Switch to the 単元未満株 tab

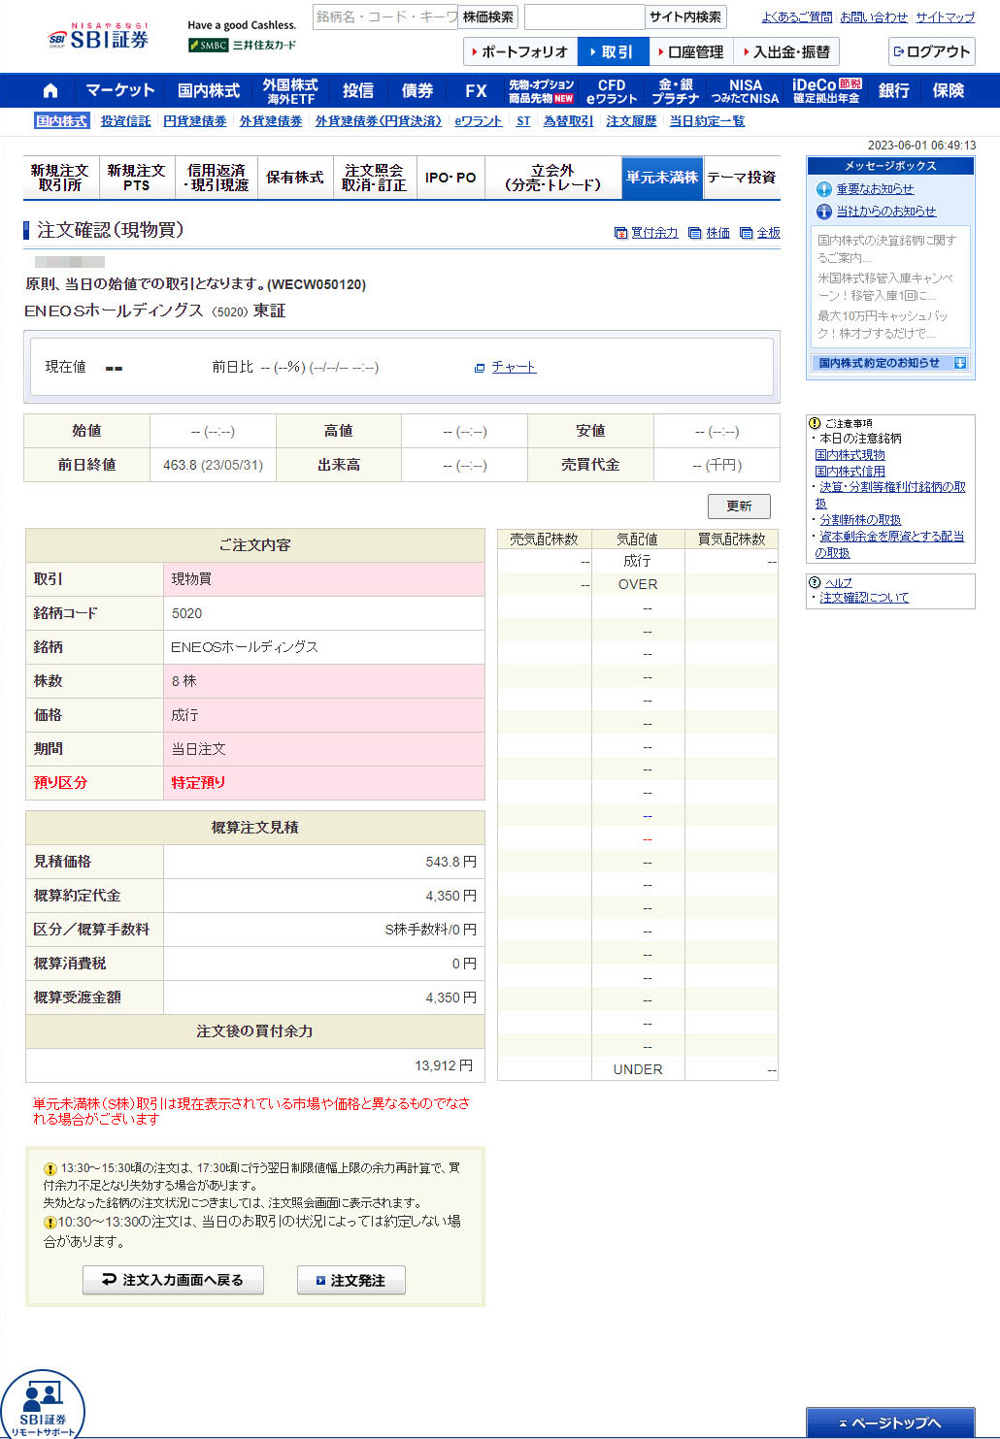[661, 178]
